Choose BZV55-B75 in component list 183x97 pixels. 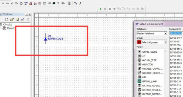(175, 67)
